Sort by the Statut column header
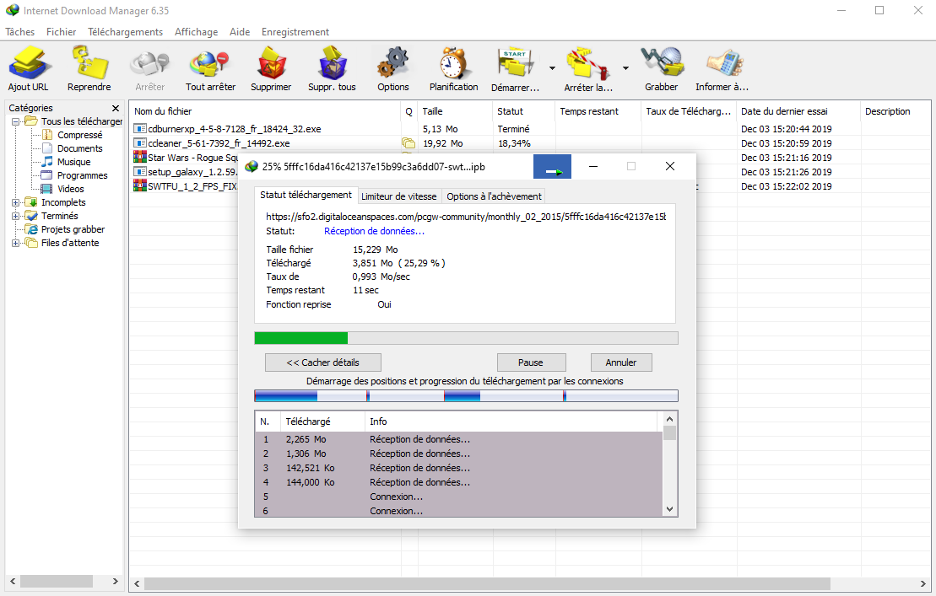This screenshot has width=936, height=596. [x=525, y=111]
